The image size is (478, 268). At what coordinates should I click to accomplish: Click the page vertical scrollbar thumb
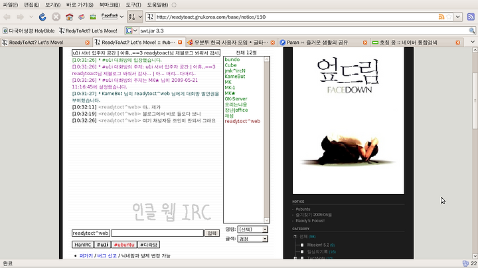[x=475, y=100]
